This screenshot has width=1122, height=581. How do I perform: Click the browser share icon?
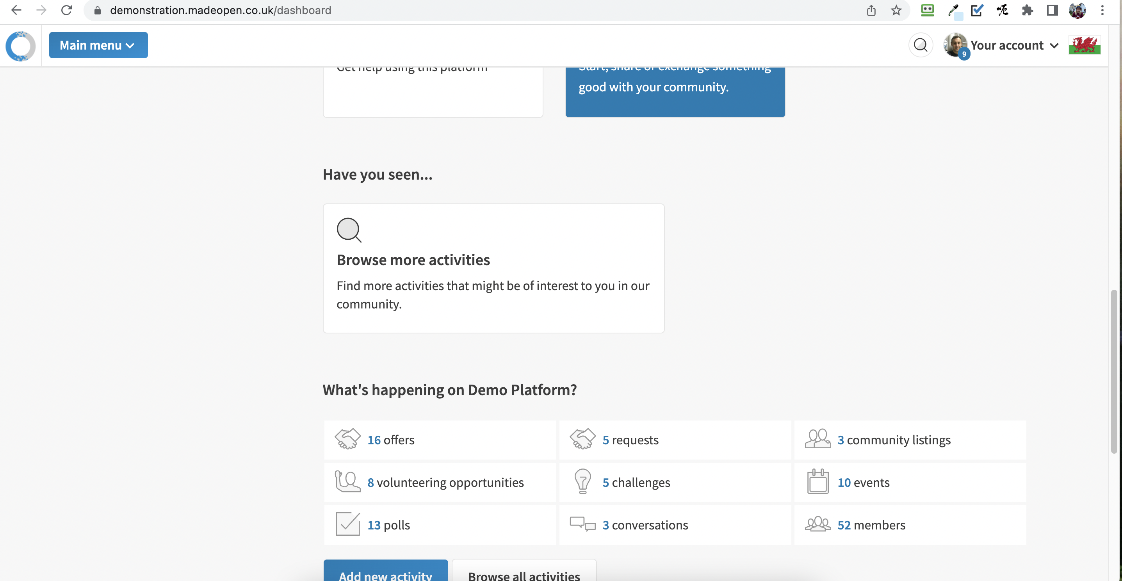point(871,11)
